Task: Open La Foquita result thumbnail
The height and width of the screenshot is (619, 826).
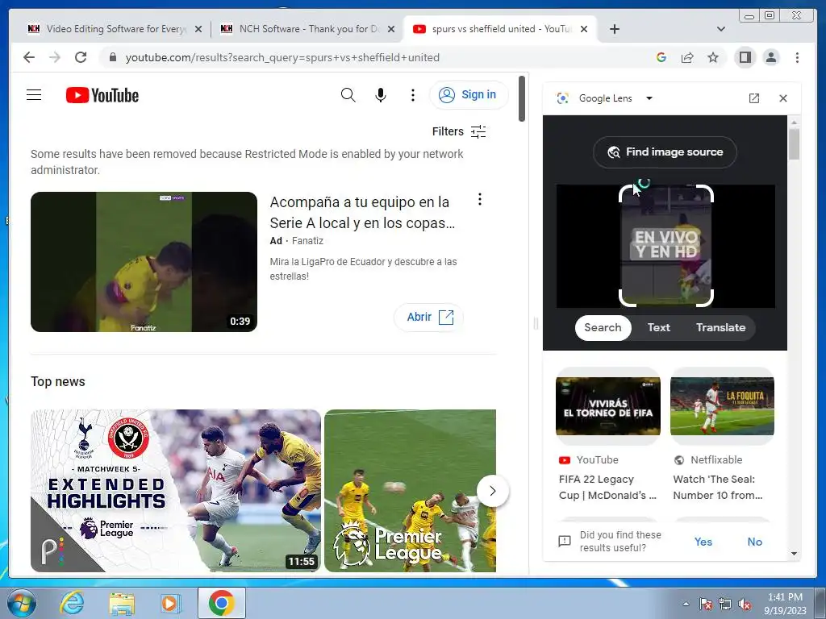Action: coord(722,406)
